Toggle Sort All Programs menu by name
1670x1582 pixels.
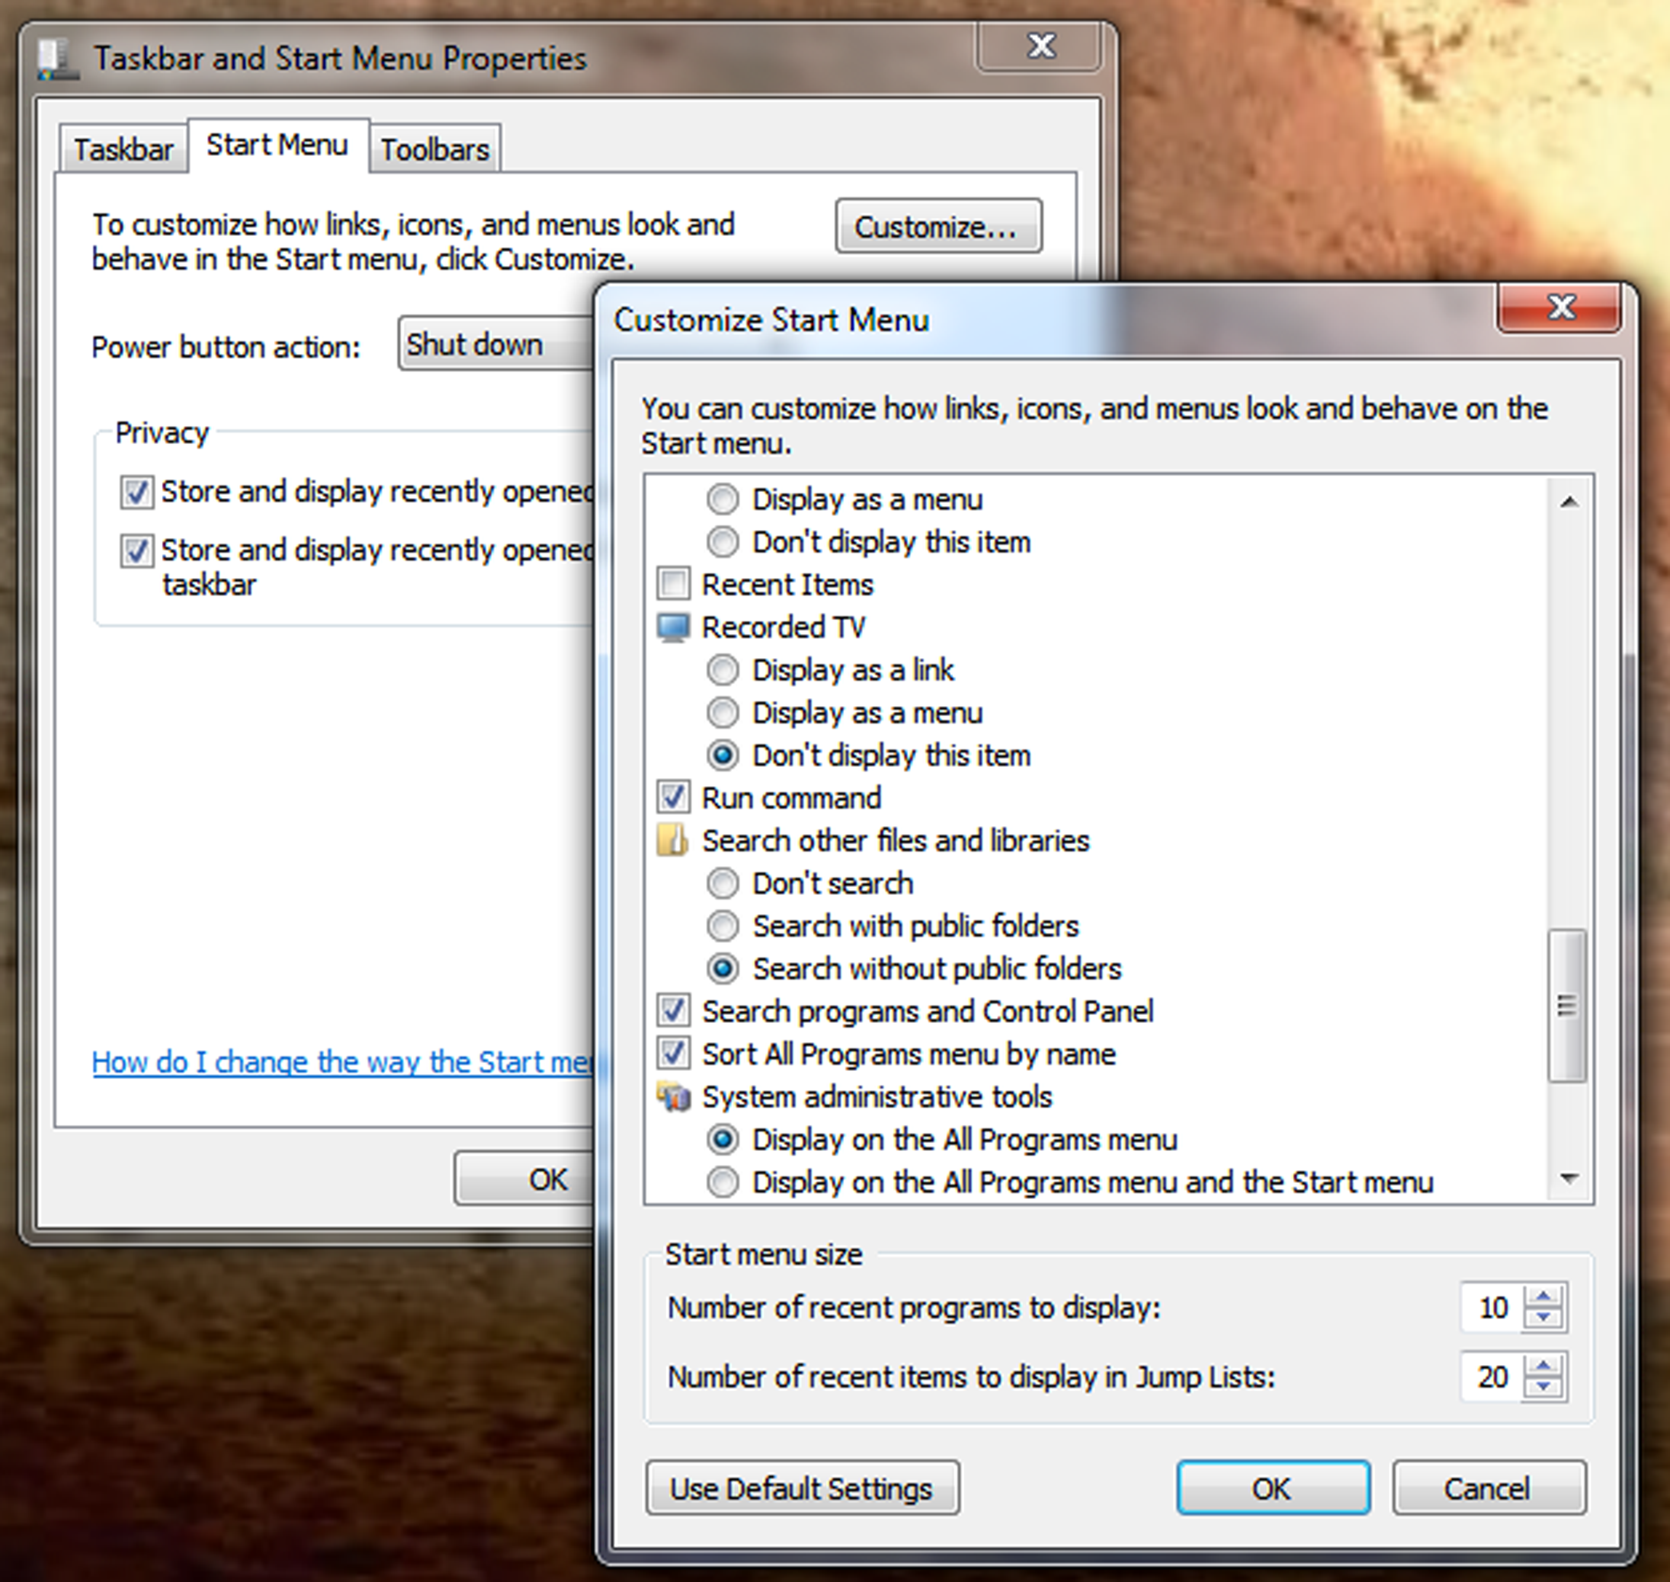tap(673, 1054)
